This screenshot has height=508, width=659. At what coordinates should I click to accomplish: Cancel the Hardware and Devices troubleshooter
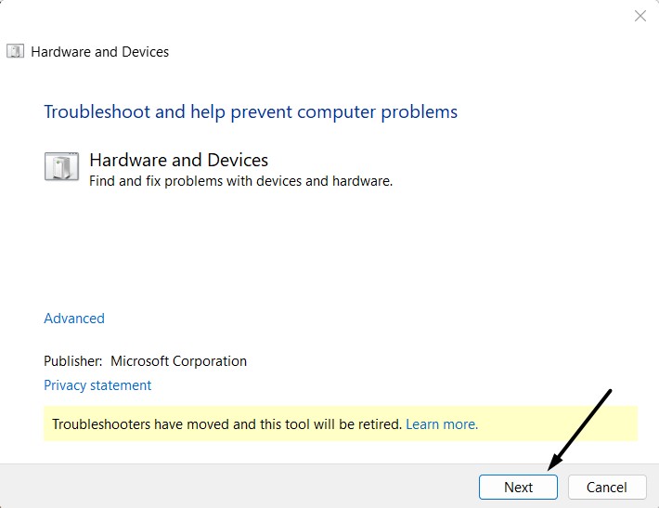[606, 487]
